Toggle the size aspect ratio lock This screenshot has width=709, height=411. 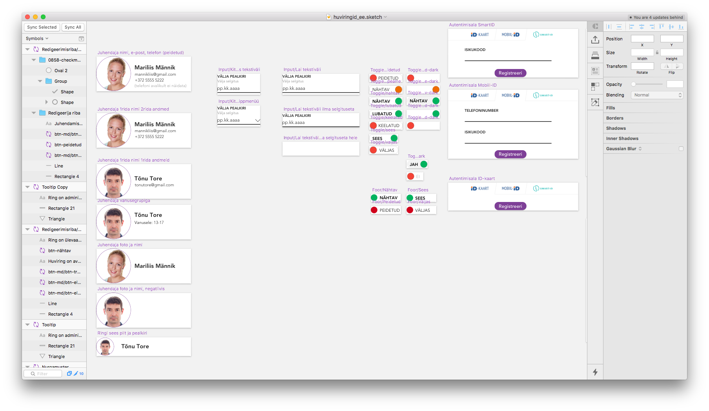coord(657,53)
